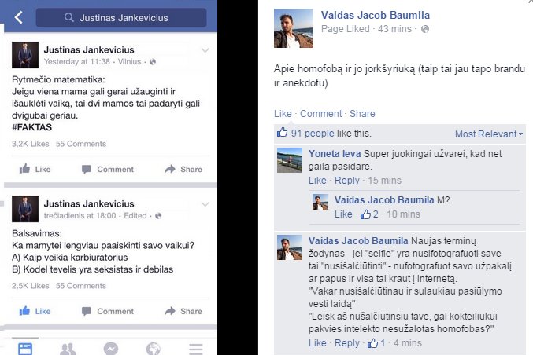Open the #FAKTAS hashtag
533x355 pixels.
coord(32,127)
